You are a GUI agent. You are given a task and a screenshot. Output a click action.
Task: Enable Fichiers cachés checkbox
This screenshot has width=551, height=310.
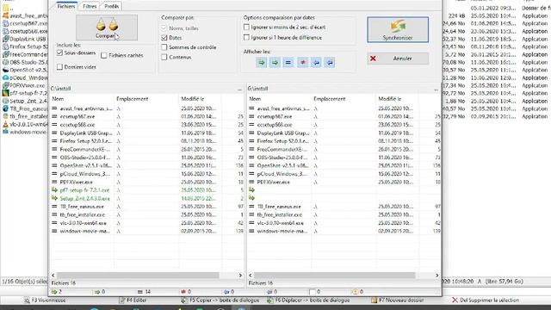(x=104, y=55)
